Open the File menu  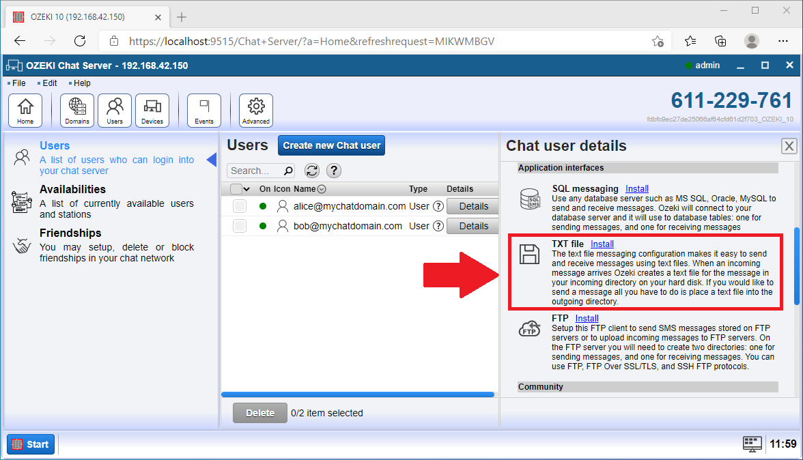17,83
